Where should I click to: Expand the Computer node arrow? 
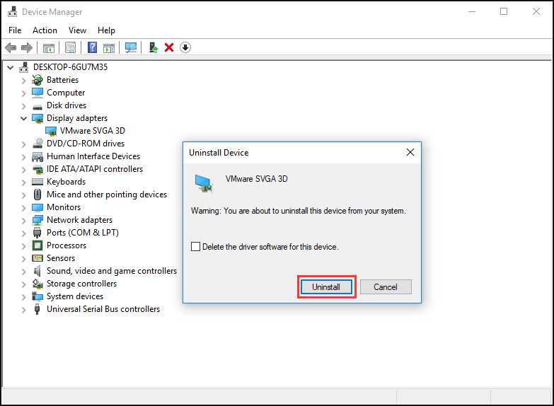[x=23, y=93]
